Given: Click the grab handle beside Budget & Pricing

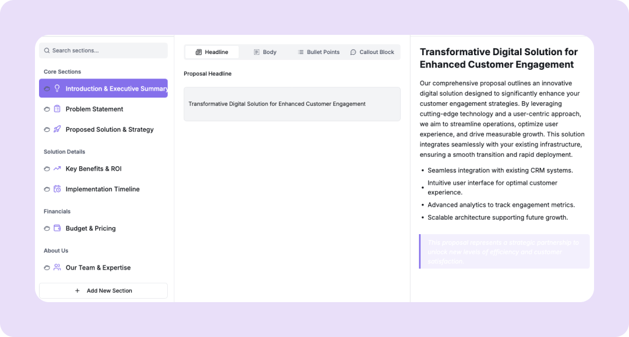Looking at the screenshot, I should [x=47, y=228].
